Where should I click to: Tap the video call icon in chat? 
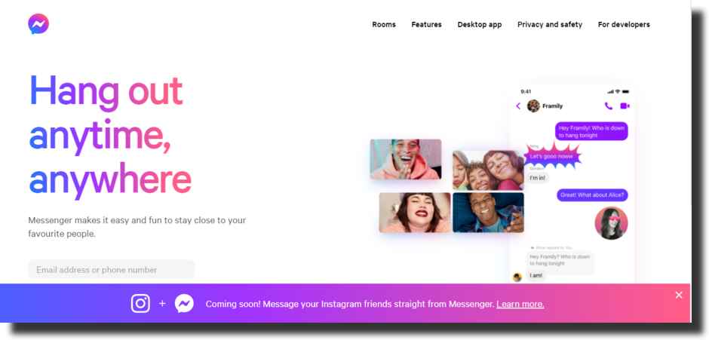click(x=625, y=106)
